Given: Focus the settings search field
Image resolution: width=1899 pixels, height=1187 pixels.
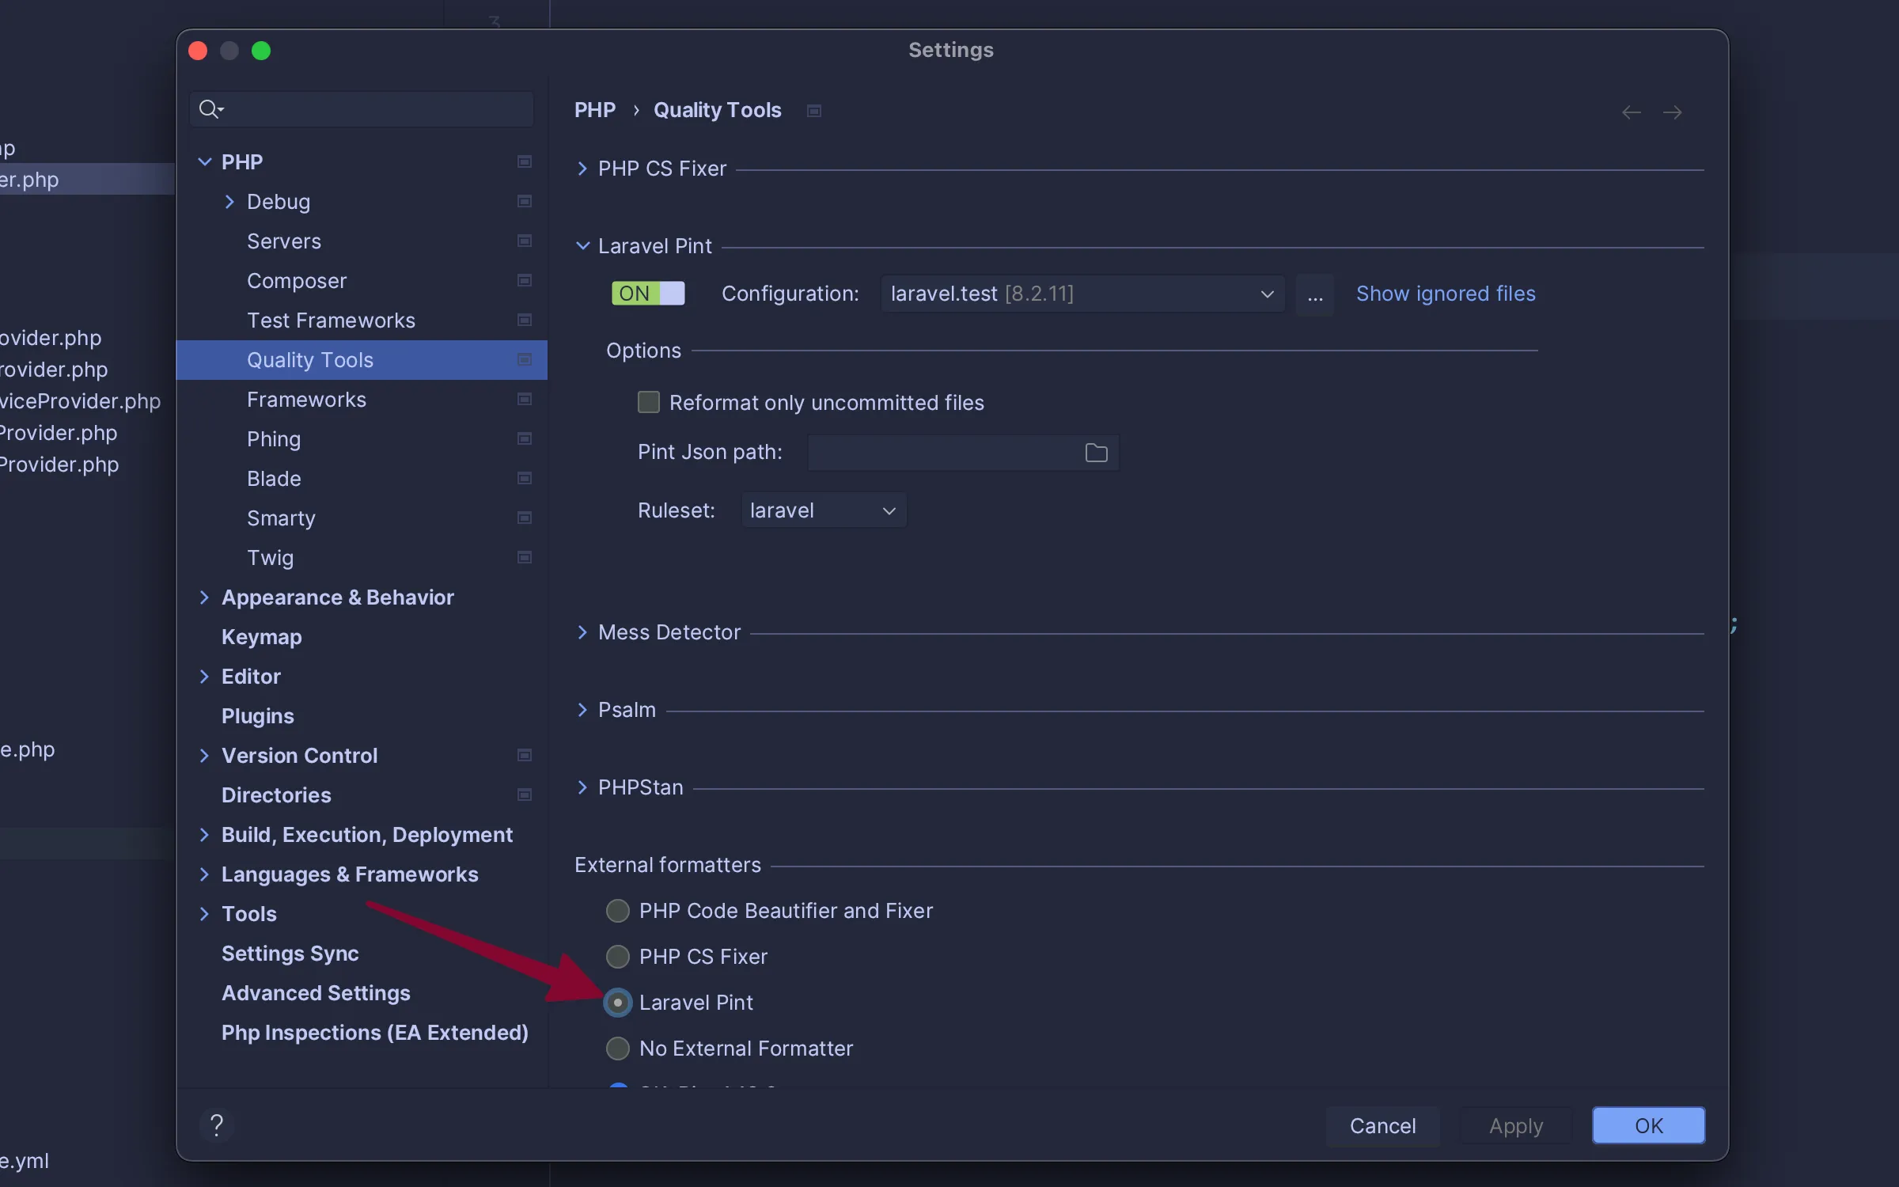Looking at the screenshot, I should [362, 109].
